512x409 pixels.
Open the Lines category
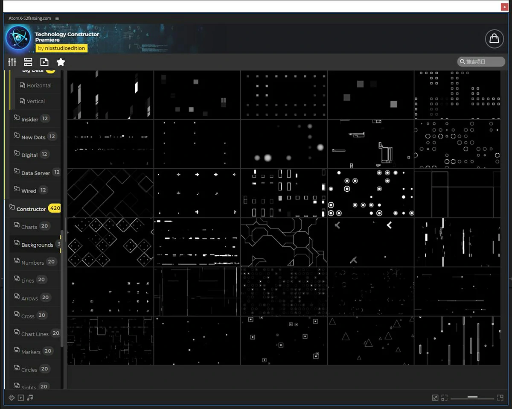pos(35,280)
